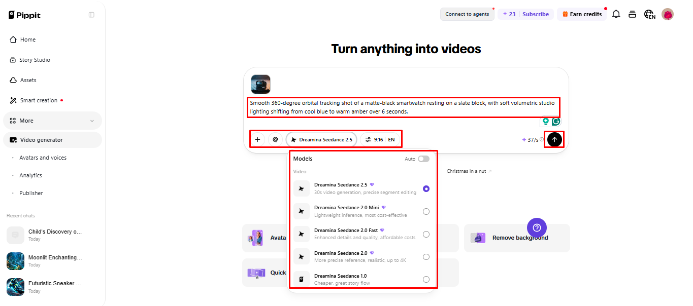The width and height of the screenshot is (693, 306).
Task: Select Video generator in sidebar
Action: pyautogui.click(x=52, y=140)
